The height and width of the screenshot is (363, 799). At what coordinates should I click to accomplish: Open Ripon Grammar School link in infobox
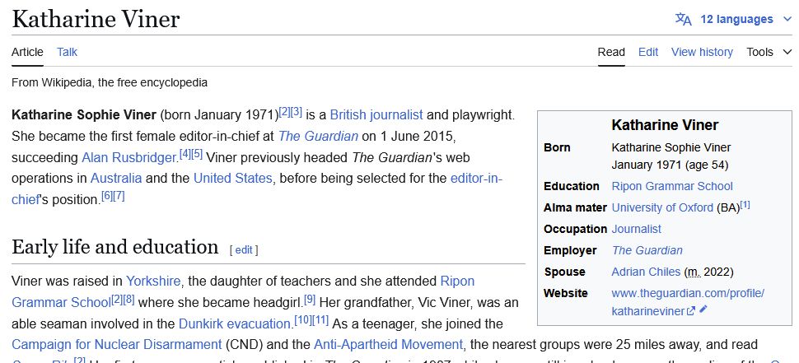click(671, 186)
